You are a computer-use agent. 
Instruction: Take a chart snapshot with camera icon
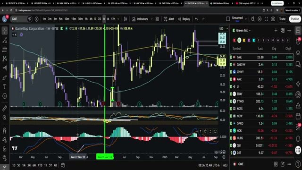[x=273, y=19]
